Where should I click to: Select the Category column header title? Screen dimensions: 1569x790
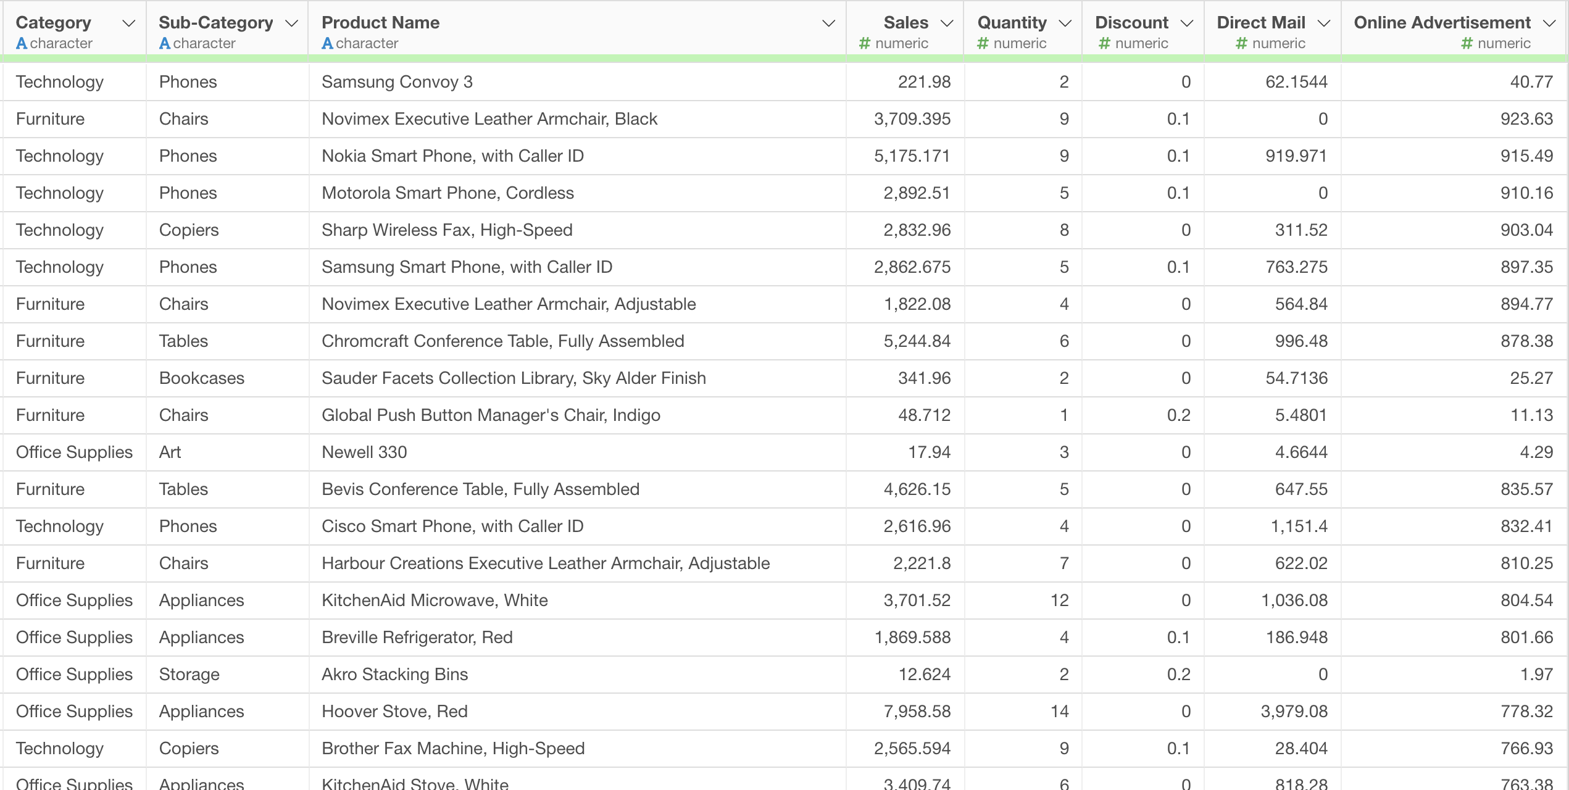(x=54, y=23)
